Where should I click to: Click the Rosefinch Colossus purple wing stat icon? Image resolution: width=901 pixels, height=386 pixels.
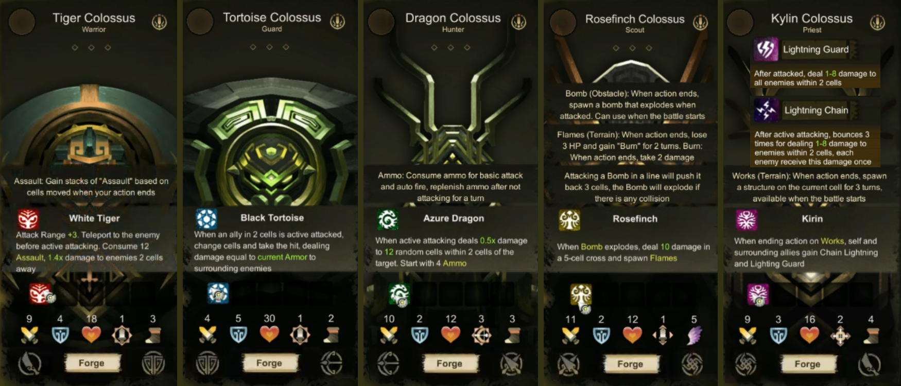[x=695, y=336]
